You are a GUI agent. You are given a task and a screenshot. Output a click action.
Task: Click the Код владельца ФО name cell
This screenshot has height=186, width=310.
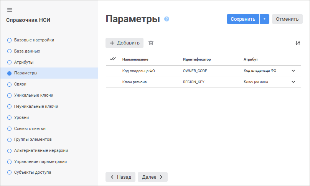coord(139,71)
